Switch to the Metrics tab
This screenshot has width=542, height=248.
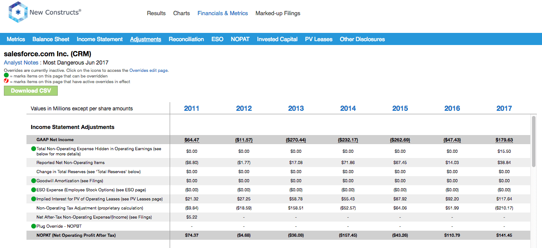point(16,39)
